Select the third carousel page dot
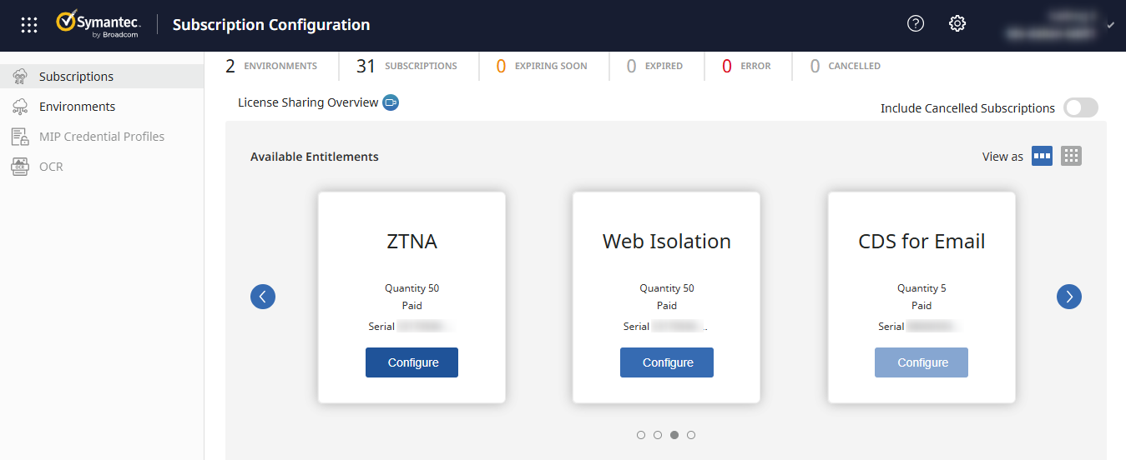 674,435
